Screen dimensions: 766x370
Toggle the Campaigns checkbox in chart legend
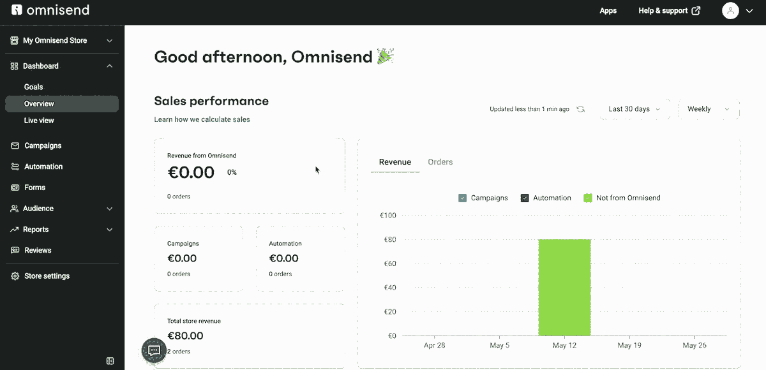click(462, 198)
